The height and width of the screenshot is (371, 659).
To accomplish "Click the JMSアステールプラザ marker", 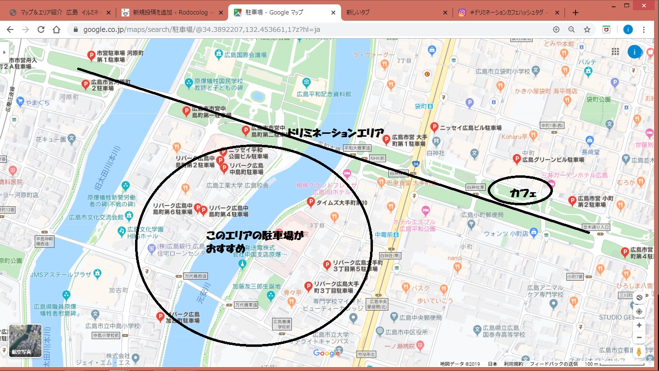I will click(x=98, y=274).
